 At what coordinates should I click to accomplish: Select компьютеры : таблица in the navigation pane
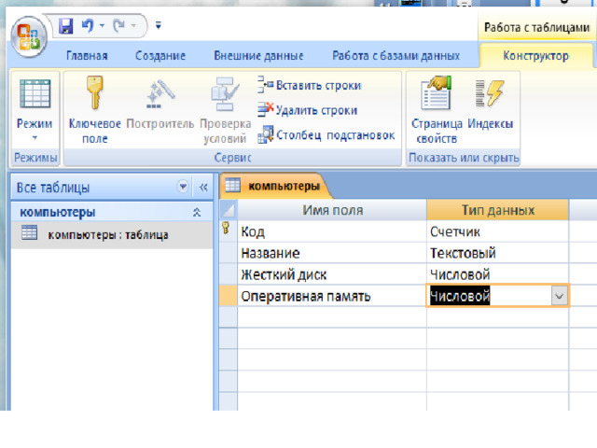(x=112, y=234)
